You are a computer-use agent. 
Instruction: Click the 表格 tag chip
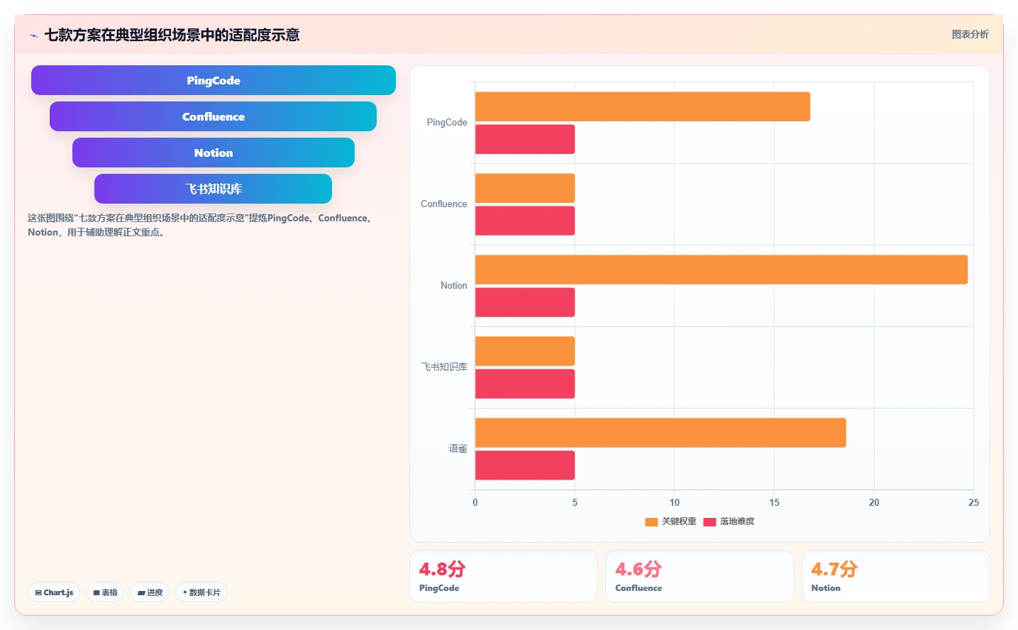[106, 592]
